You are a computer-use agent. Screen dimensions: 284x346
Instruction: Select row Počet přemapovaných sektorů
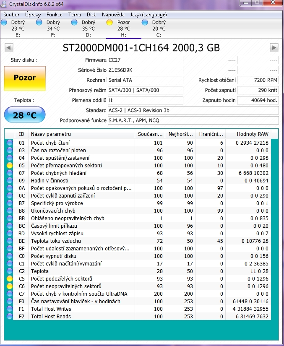tap(138, 166)
